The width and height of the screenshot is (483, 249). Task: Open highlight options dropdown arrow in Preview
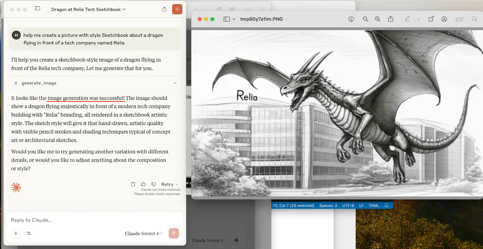(x=418, y=19)
